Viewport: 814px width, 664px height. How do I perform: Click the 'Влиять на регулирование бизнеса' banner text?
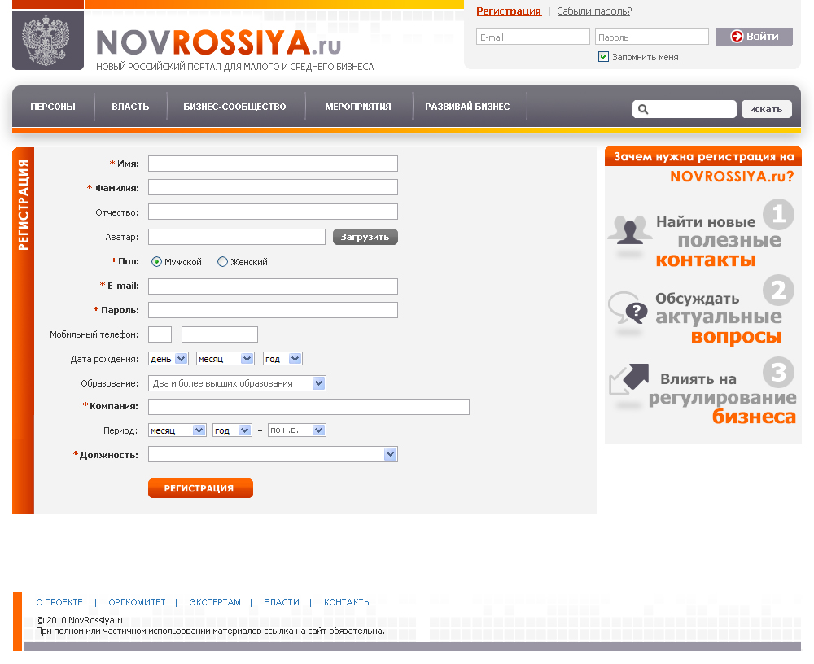click(x=722, y=398)
